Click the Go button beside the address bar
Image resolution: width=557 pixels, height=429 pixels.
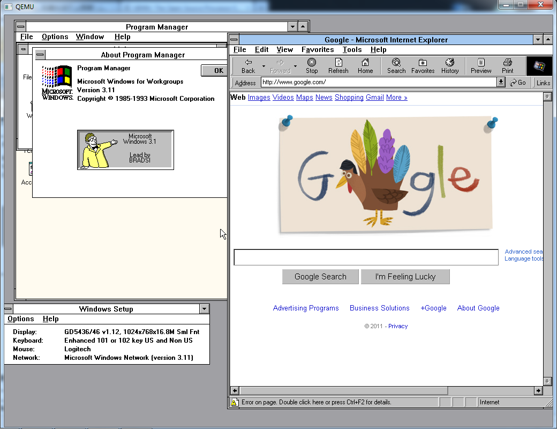(x=518, y=83)
